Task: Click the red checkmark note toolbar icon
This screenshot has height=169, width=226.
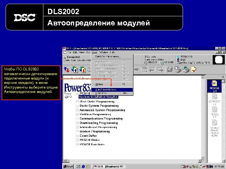Action: (194, 69)
